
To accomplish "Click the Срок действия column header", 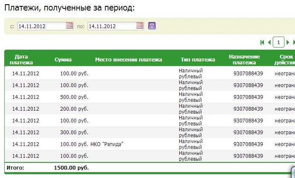I will click(284, 59).
